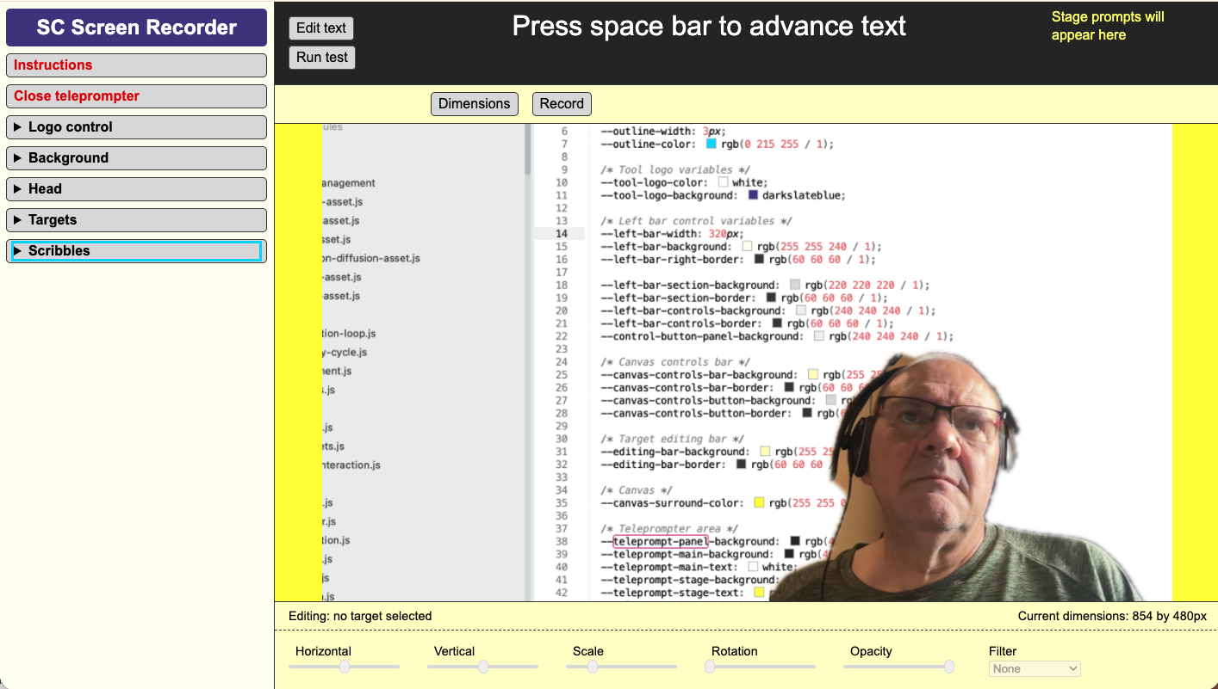Click the Edit text button
This screenshot has width=1218, height=689.
coord(320,28)
